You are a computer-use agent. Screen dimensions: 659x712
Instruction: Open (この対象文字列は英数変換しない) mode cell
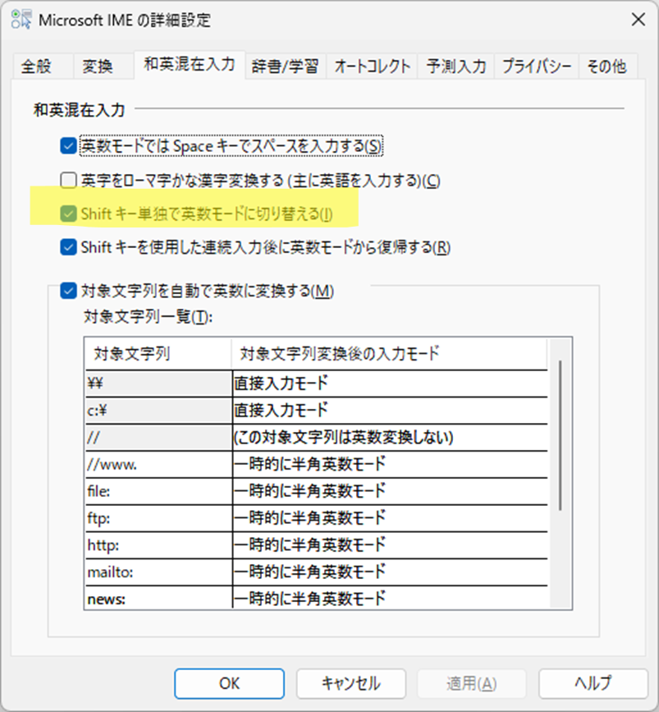pos(390,437)
